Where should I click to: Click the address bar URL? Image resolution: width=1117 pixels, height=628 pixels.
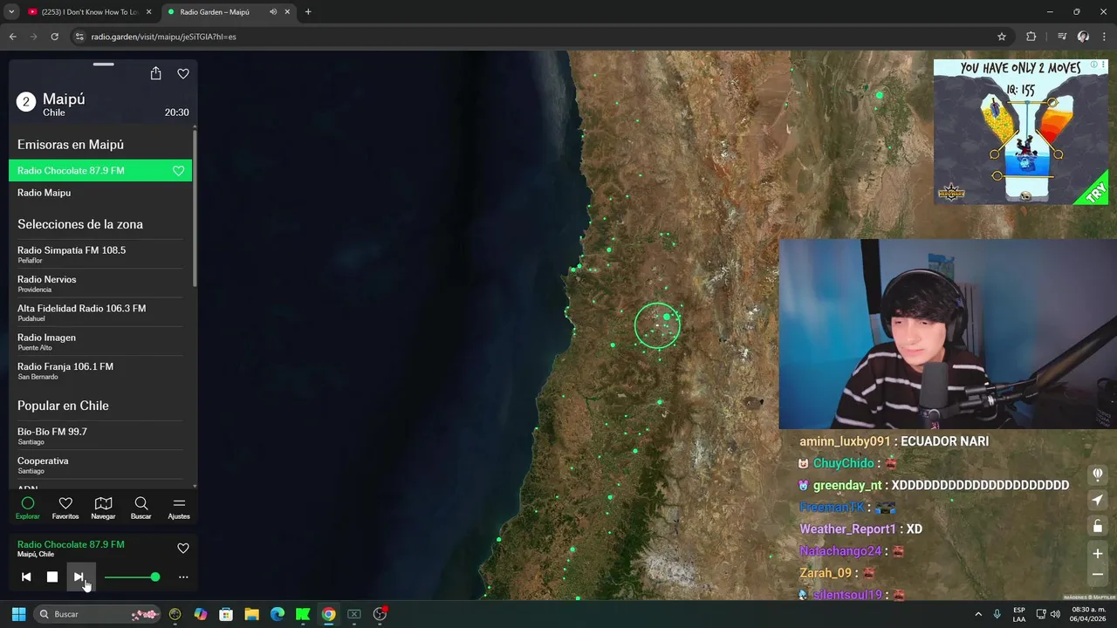(163, 37)
